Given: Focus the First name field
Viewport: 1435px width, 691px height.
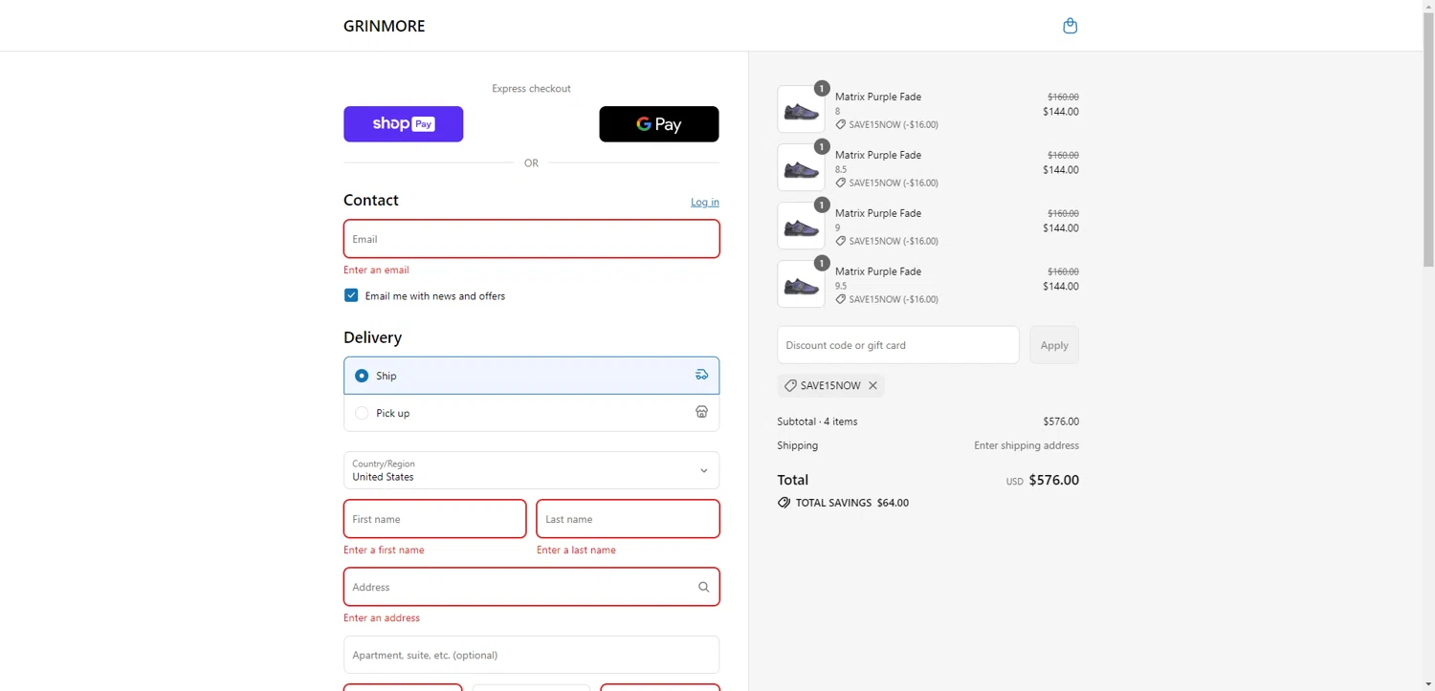Looking at the screenshot, I should (x=434, y=519).
